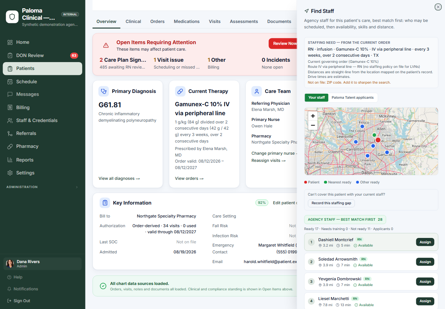Close the Find Staff panel
445x309 pixels.
pyautogui.click(x=438, y=7)
